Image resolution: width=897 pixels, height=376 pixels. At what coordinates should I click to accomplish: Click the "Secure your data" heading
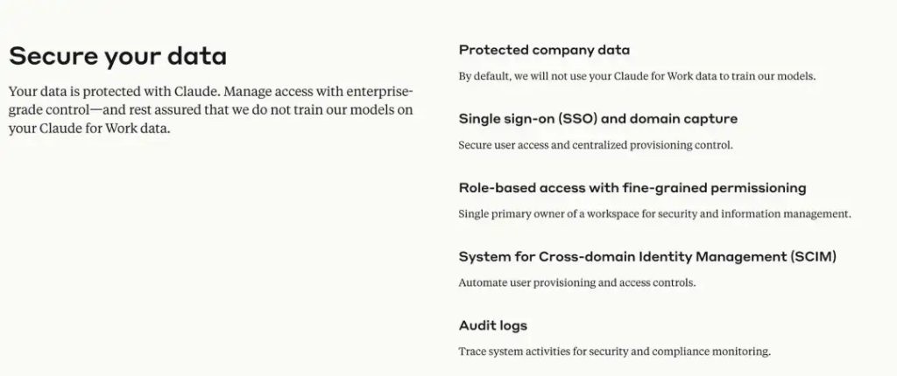[117, 57]
